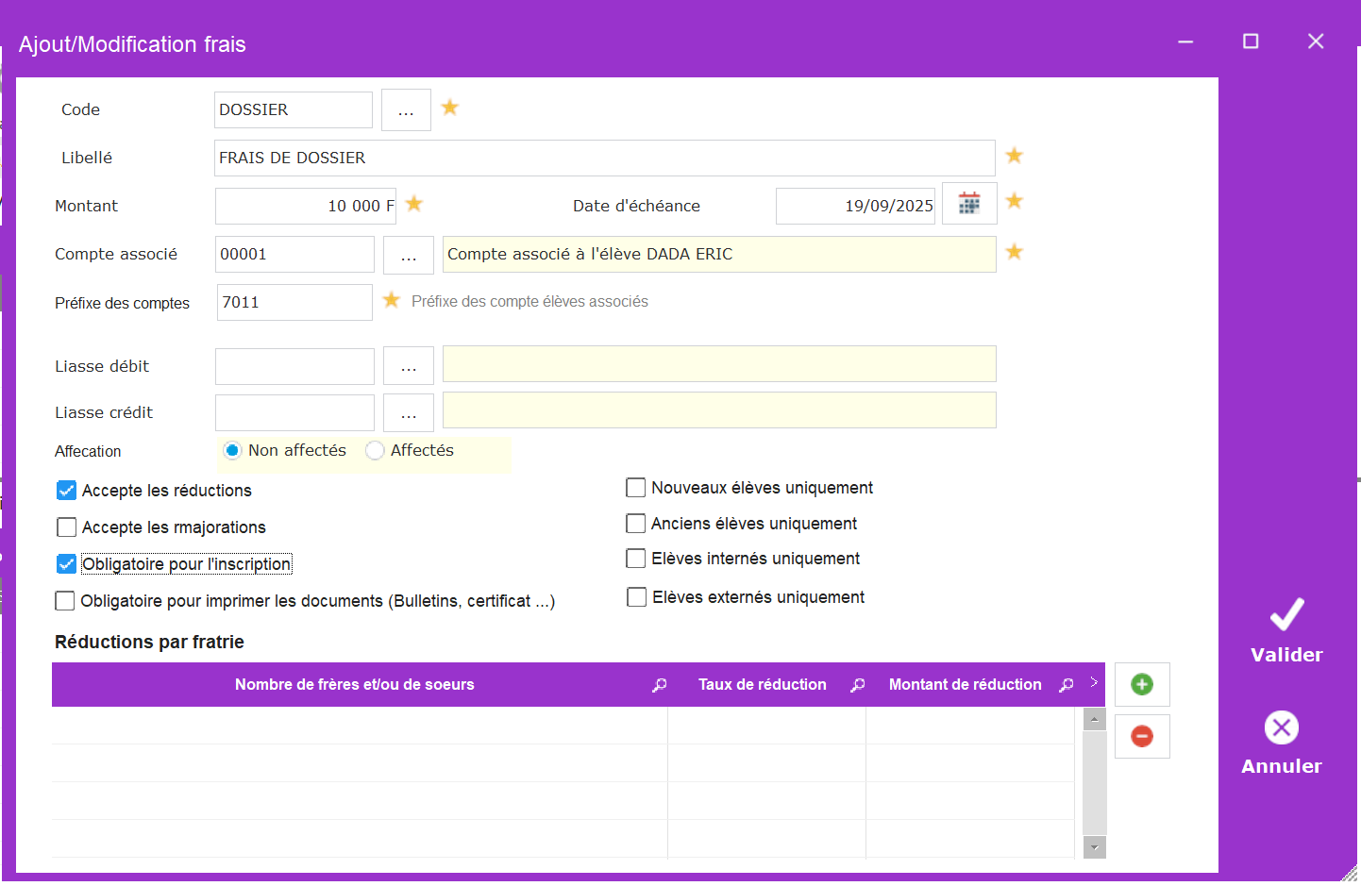Open the Compte associé browse ellipsis button
This screenshot has height=886, width=1361.
(408, 255)
